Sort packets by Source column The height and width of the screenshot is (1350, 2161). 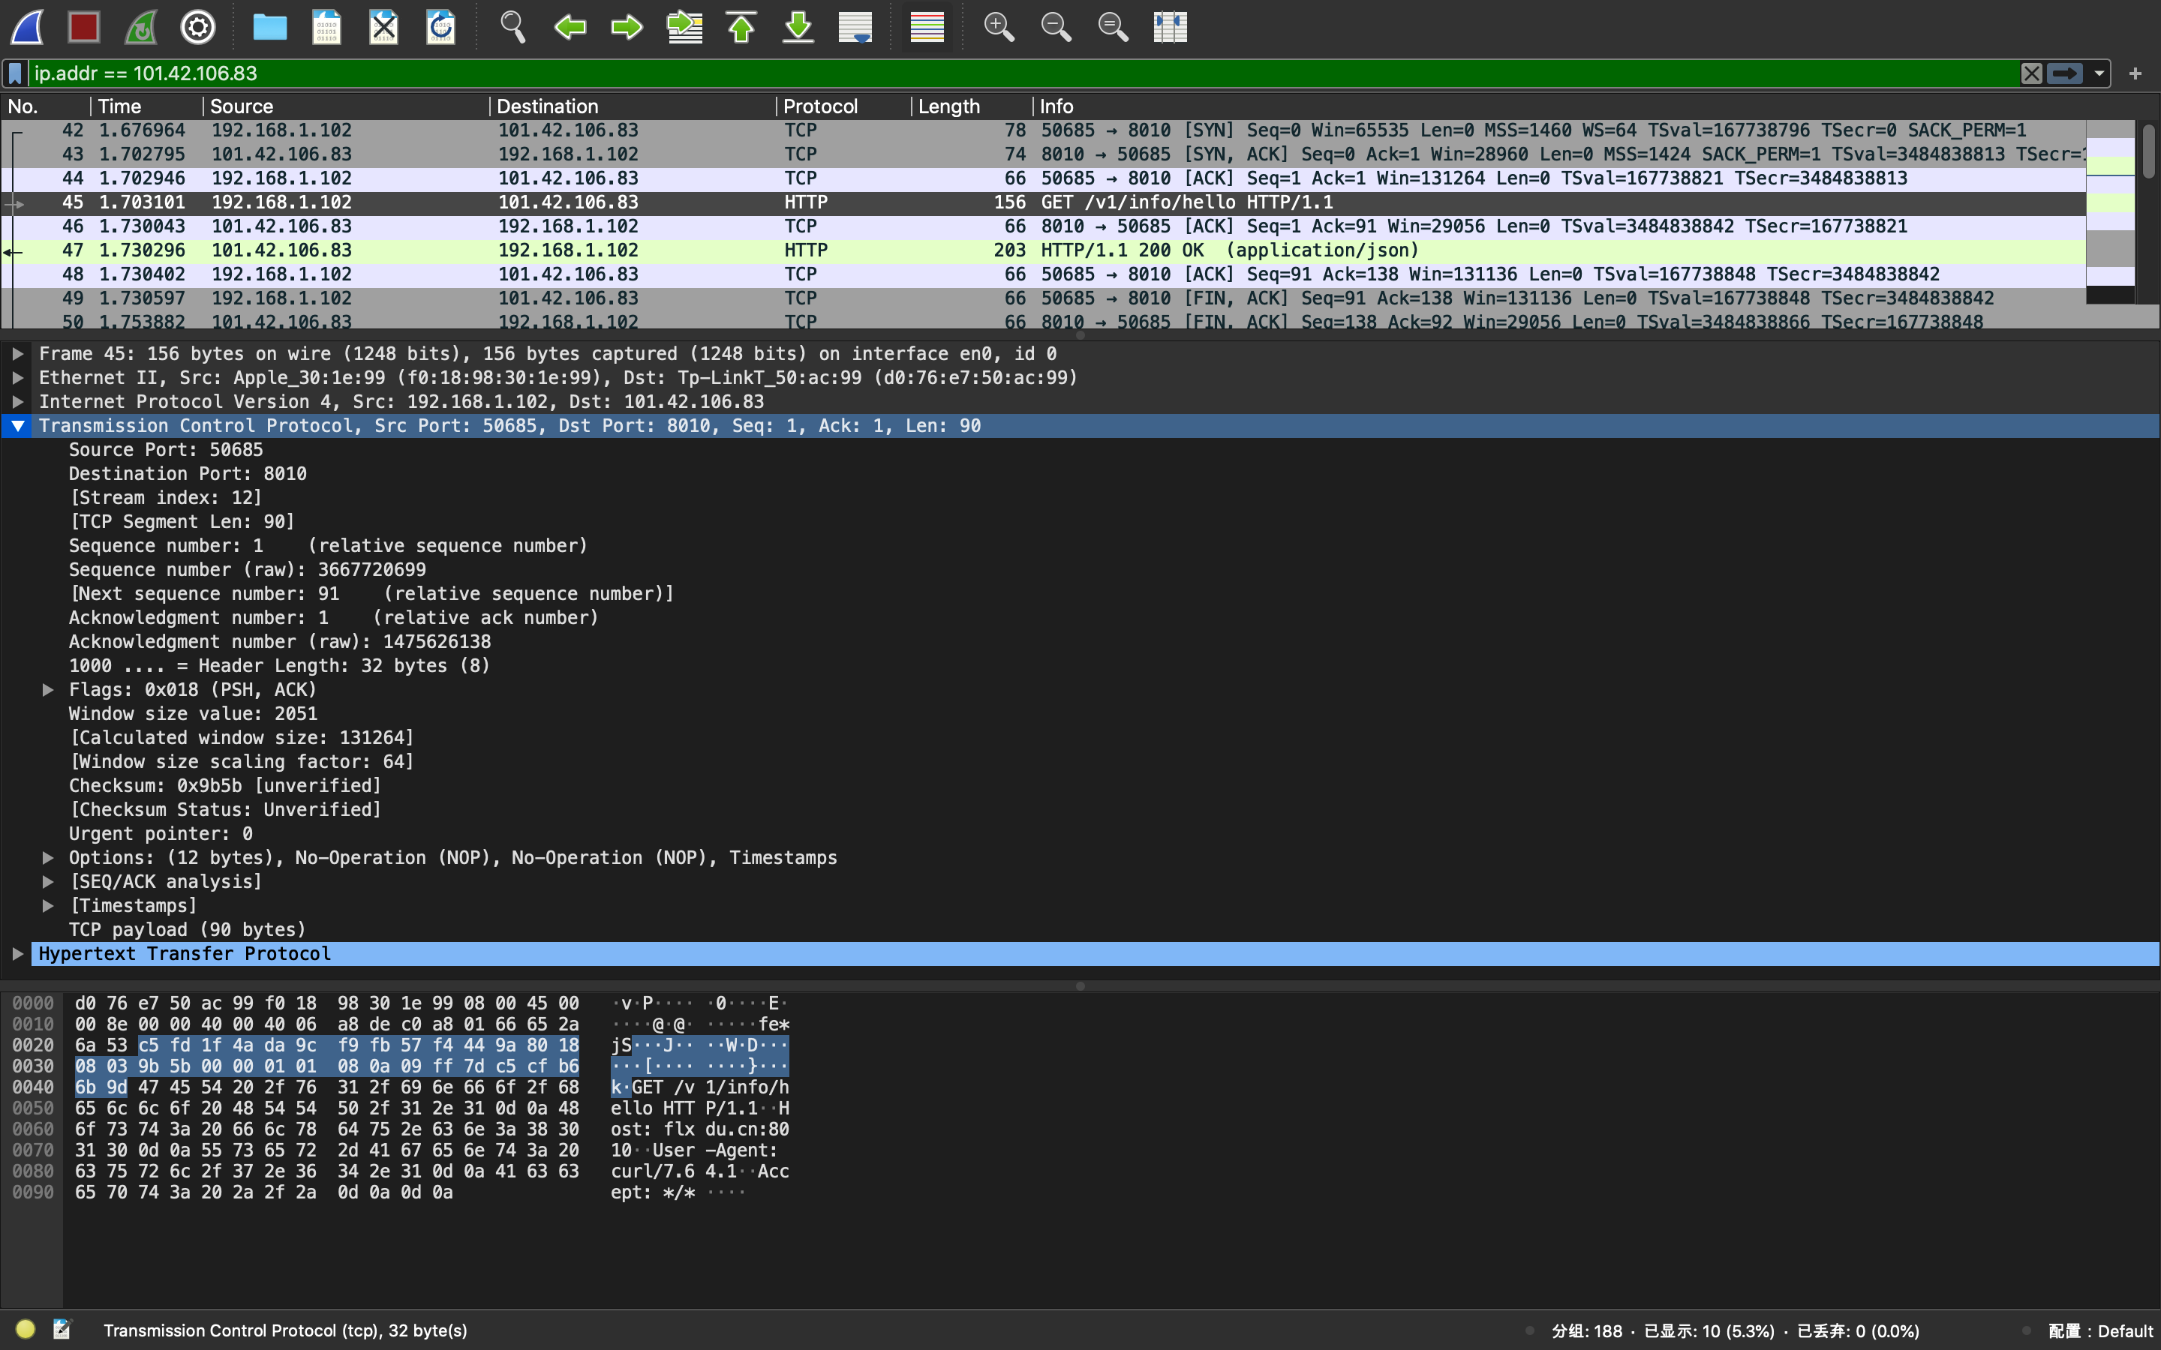(347, 106)
